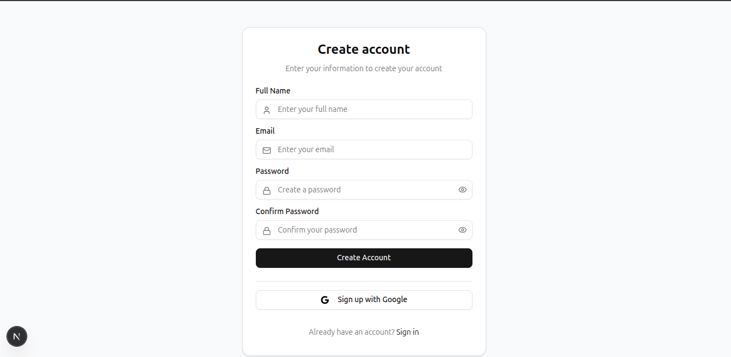Screen dimensions: 731x357
Task: Click the lock icon in the confirm password field
Action: [x=266, y=230]
